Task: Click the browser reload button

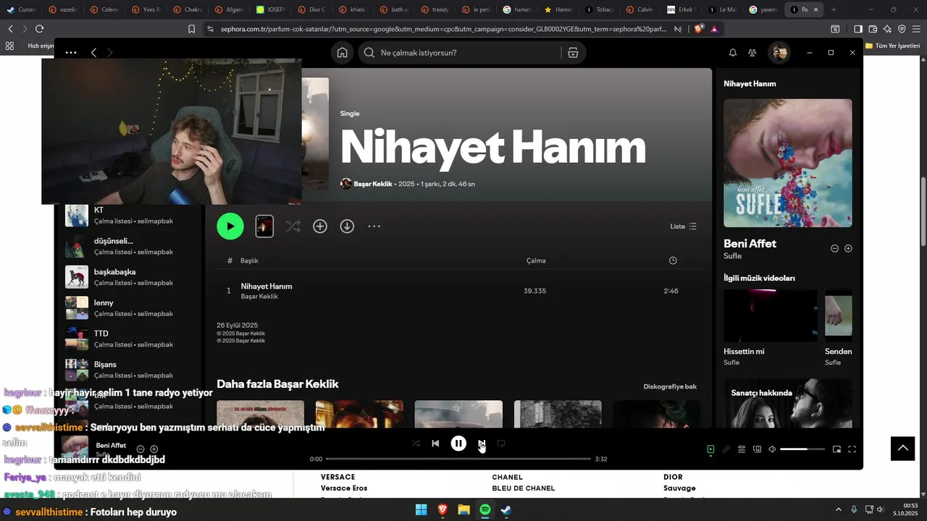Action: (39, 29)
